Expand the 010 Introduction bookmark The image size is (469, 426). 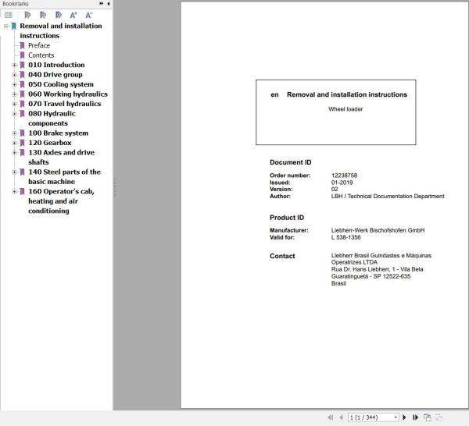(14, 65)
